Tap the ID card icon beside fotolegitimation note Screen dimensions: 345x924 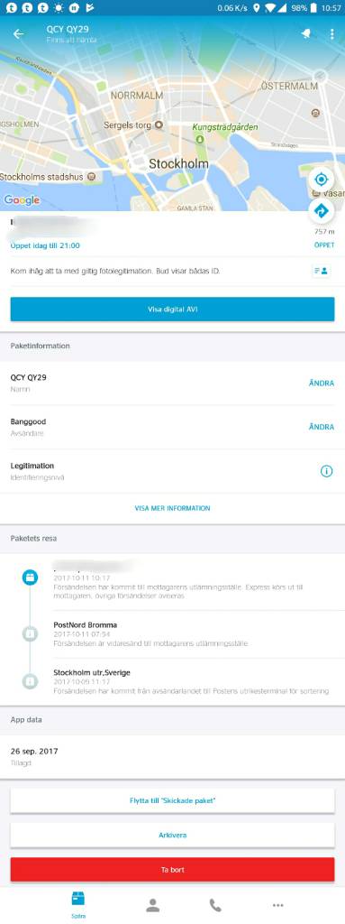(x=321, y=271)
